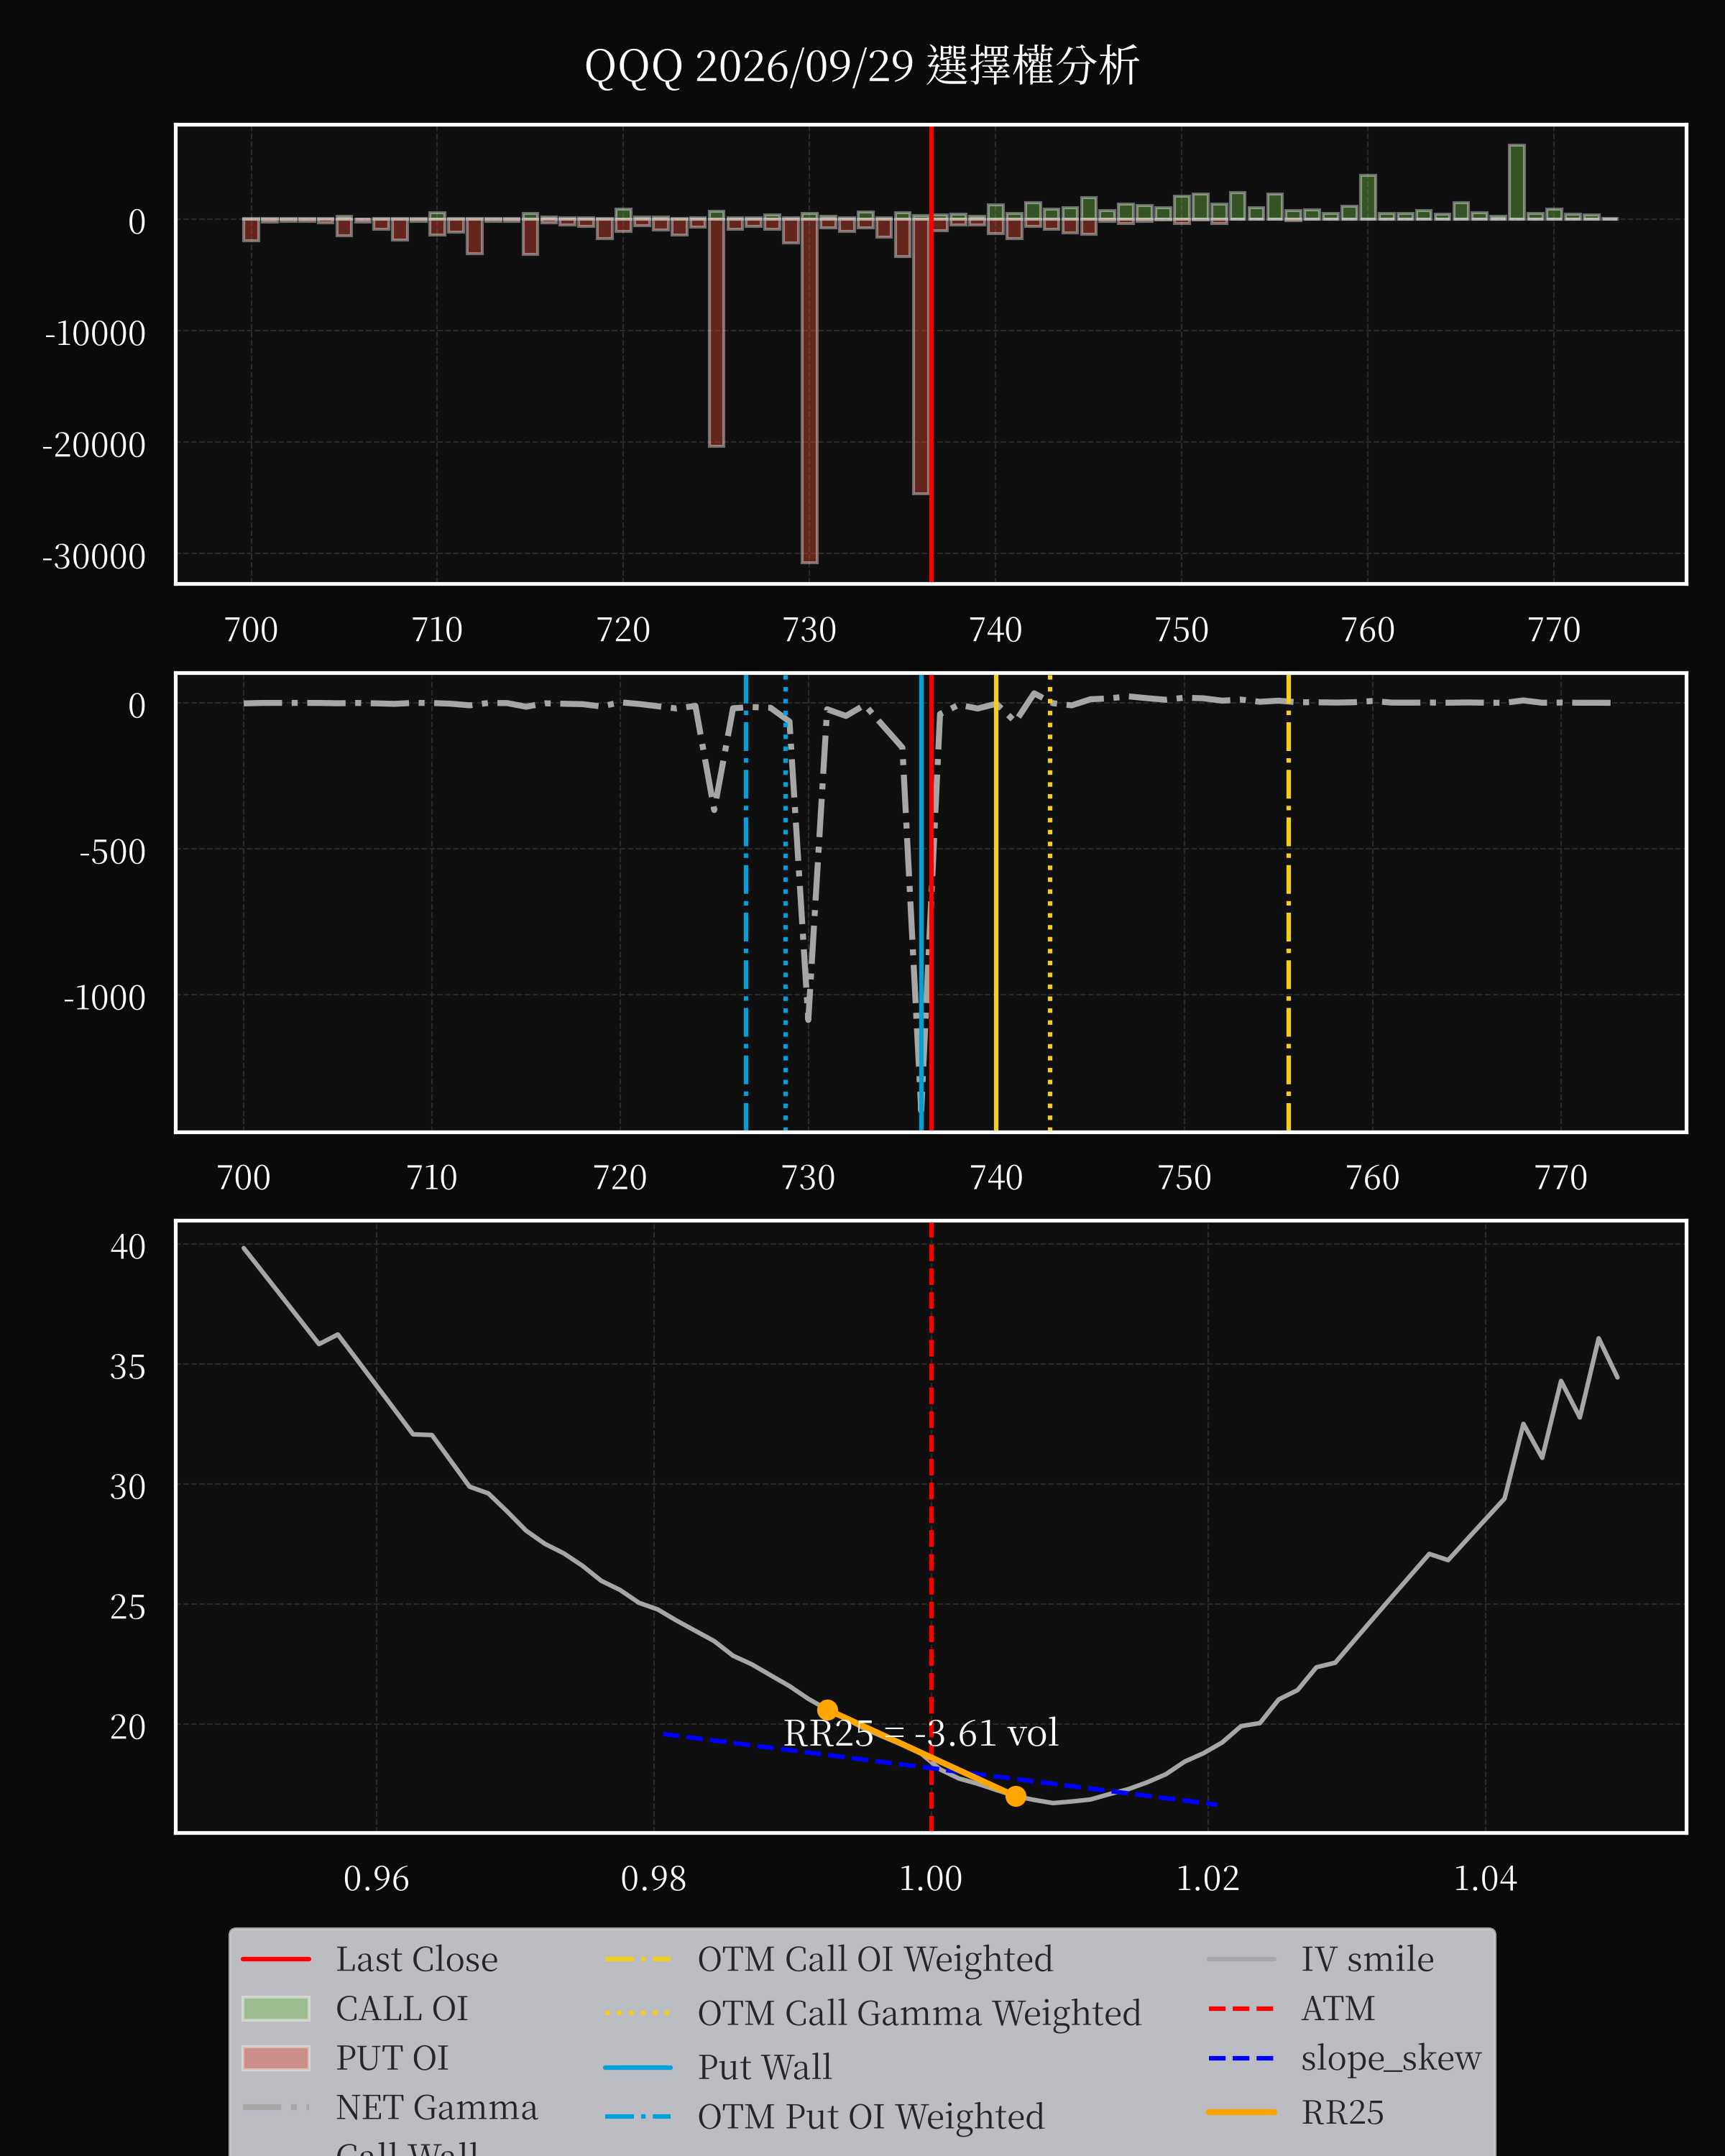Screen dimensions: 1725x2156
Task: Click the red Last Close legend line sample
Action: click(x=276, y=1959)
